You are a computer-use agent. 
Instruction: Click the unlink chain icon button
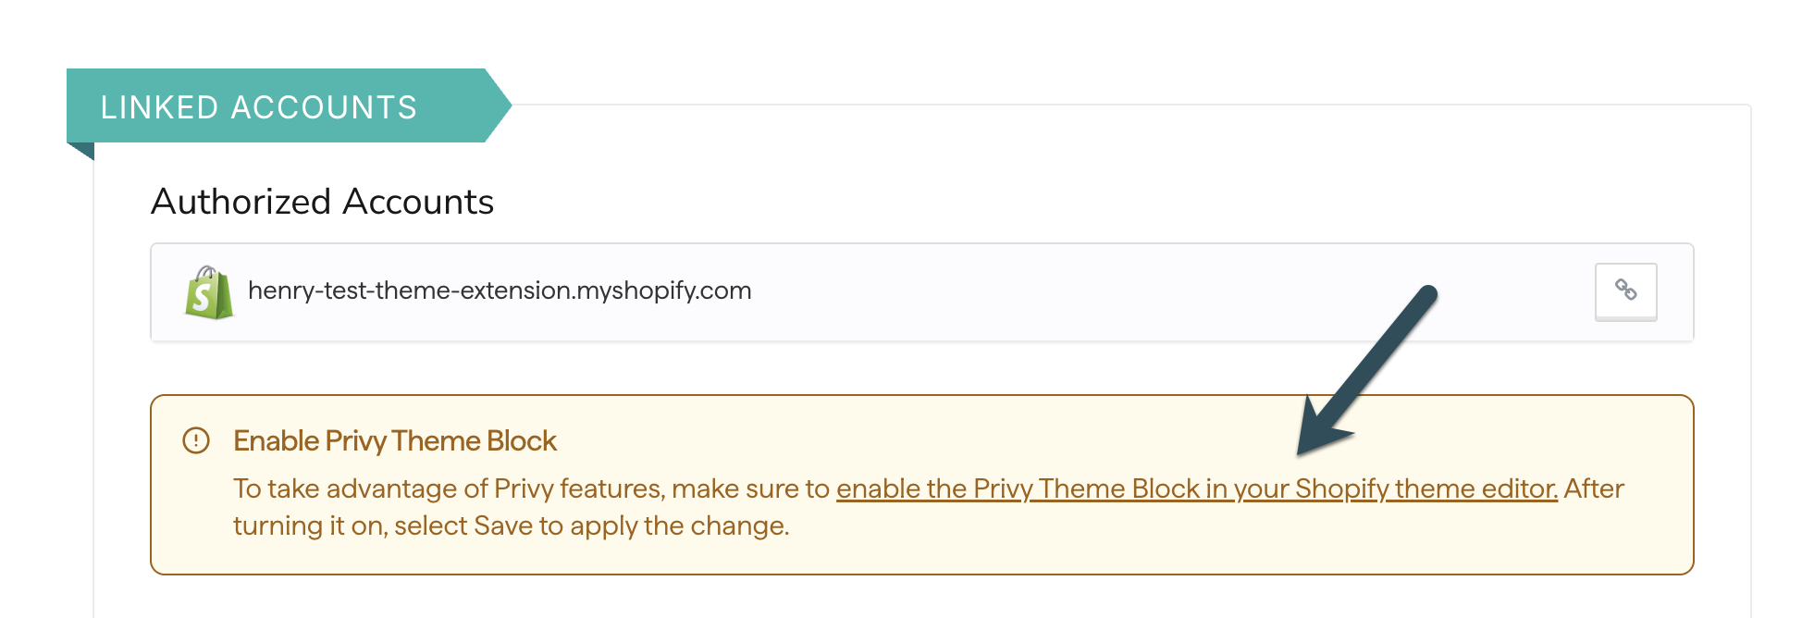click(1625, 291)
